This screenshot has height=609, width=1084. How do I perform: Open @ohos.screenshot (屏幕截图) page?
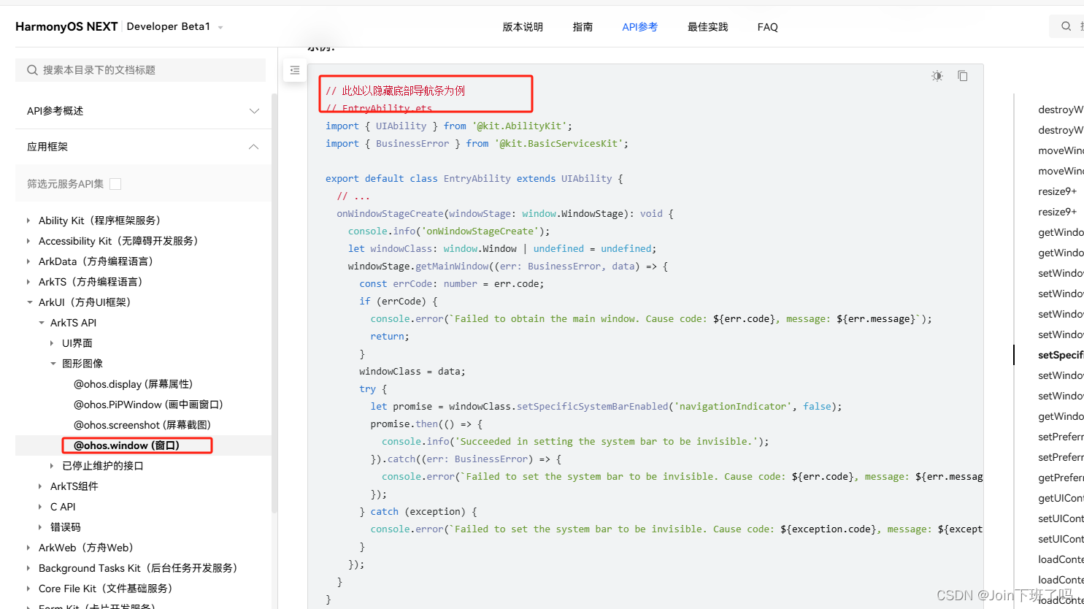tap(142, 425)
